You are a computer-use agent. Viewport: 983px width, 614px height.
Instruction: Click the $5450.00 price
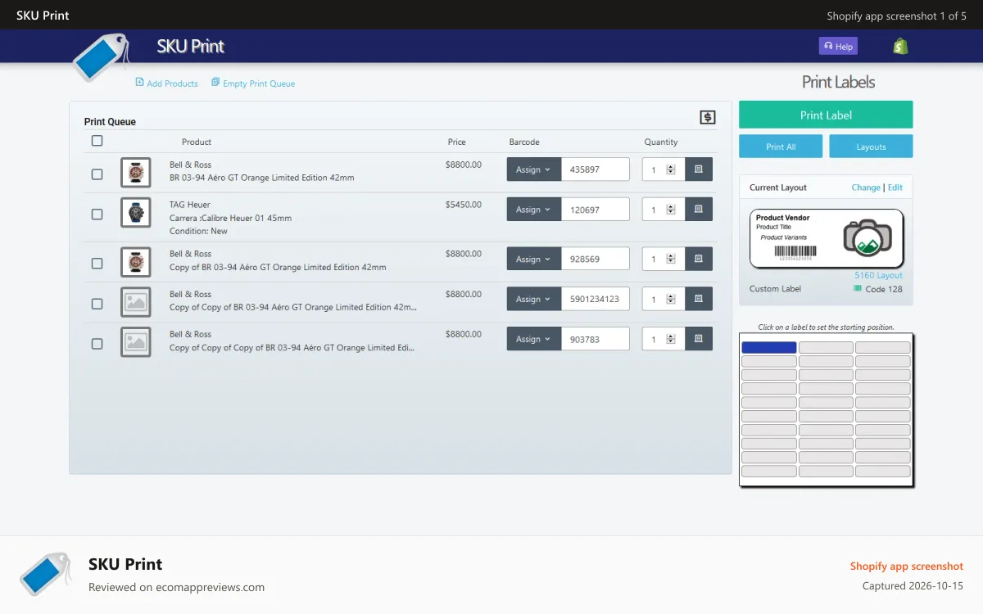click(x=464, y=205)
